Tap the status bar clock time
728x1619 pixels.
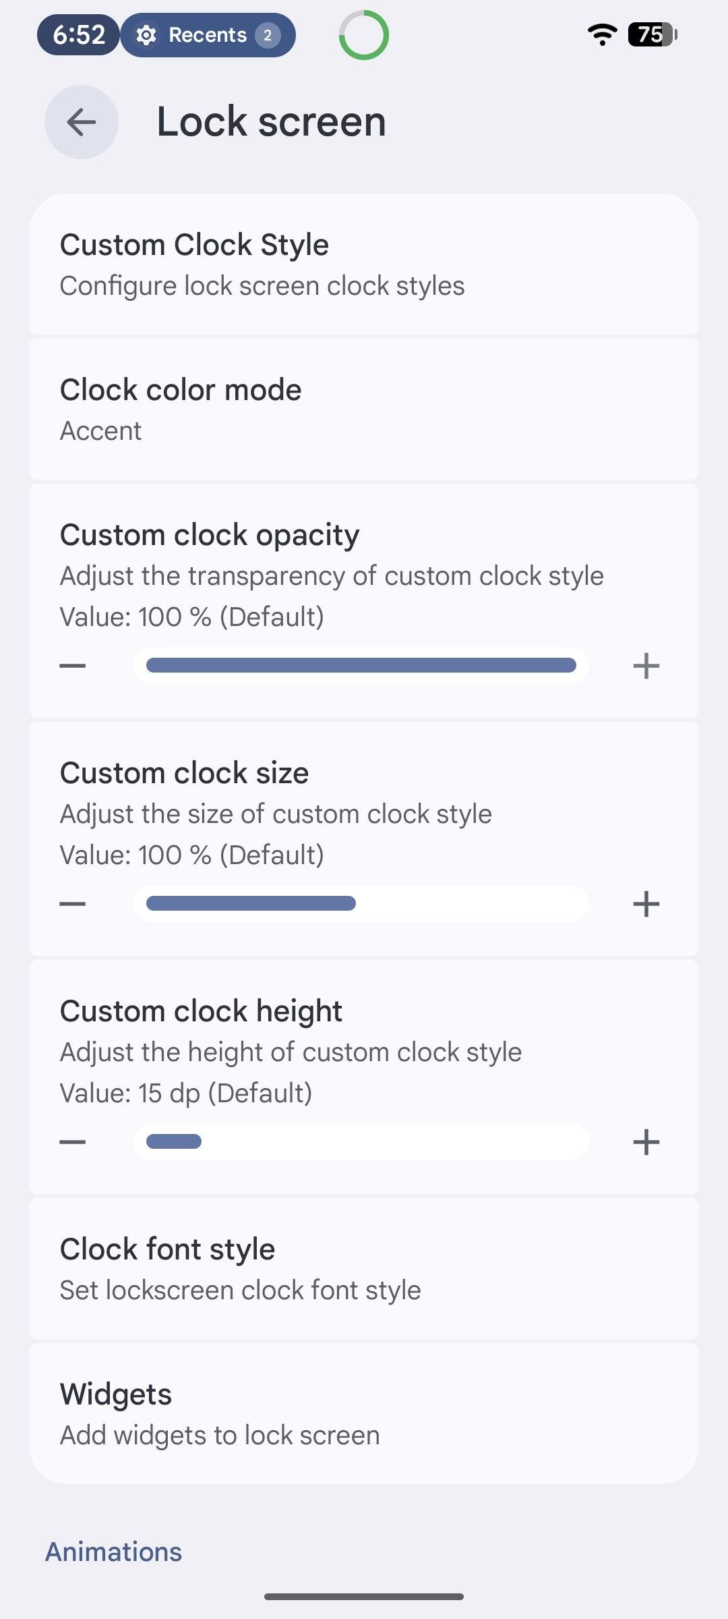79,35
